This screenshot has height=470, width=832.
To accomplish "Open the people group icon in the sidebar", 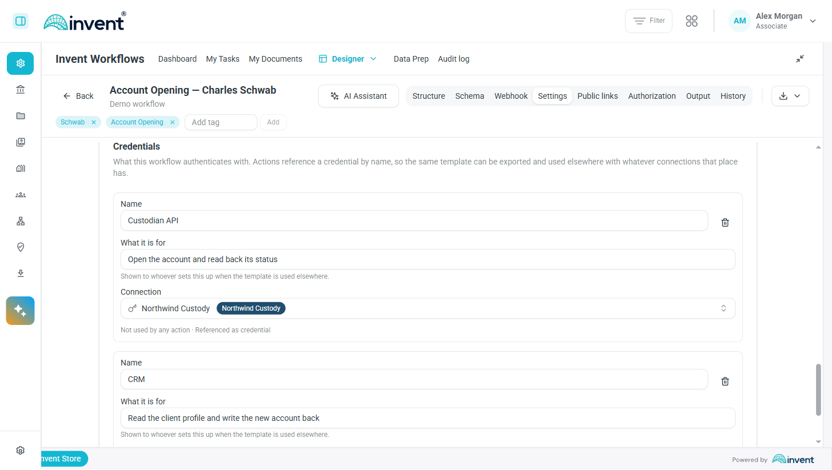I will pyautogui.click(x=21, y=195).
